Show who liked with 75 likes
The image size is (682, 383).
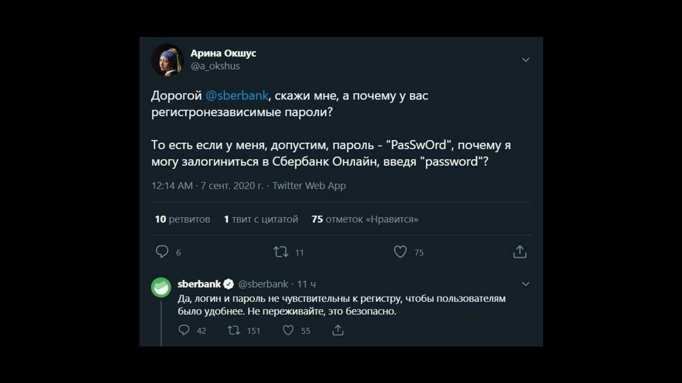click(x=365, y=219)
